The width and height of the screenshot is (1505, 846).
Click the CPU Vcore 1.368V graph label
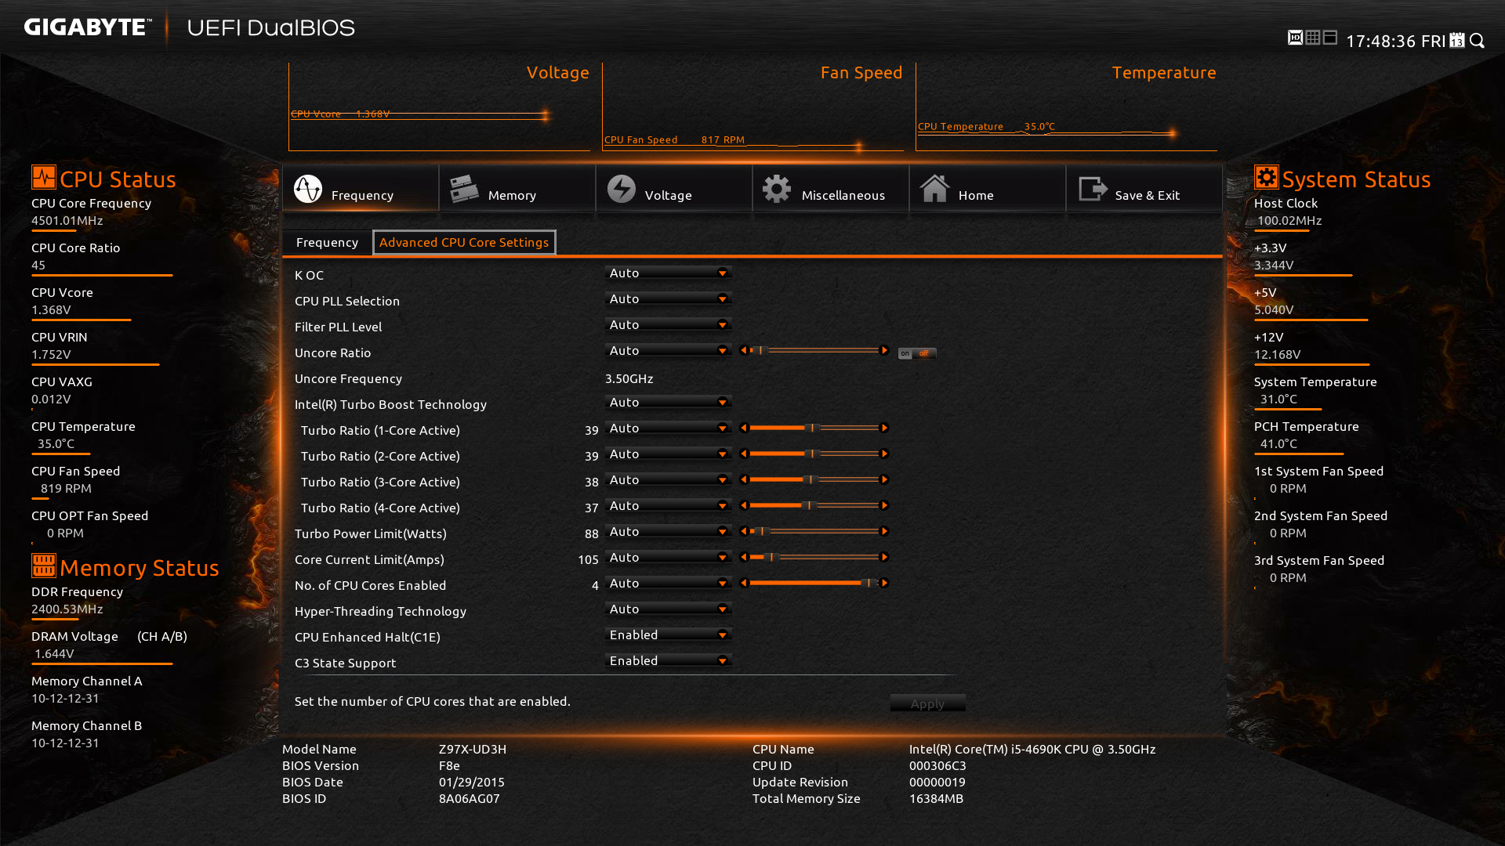(340, 114)
